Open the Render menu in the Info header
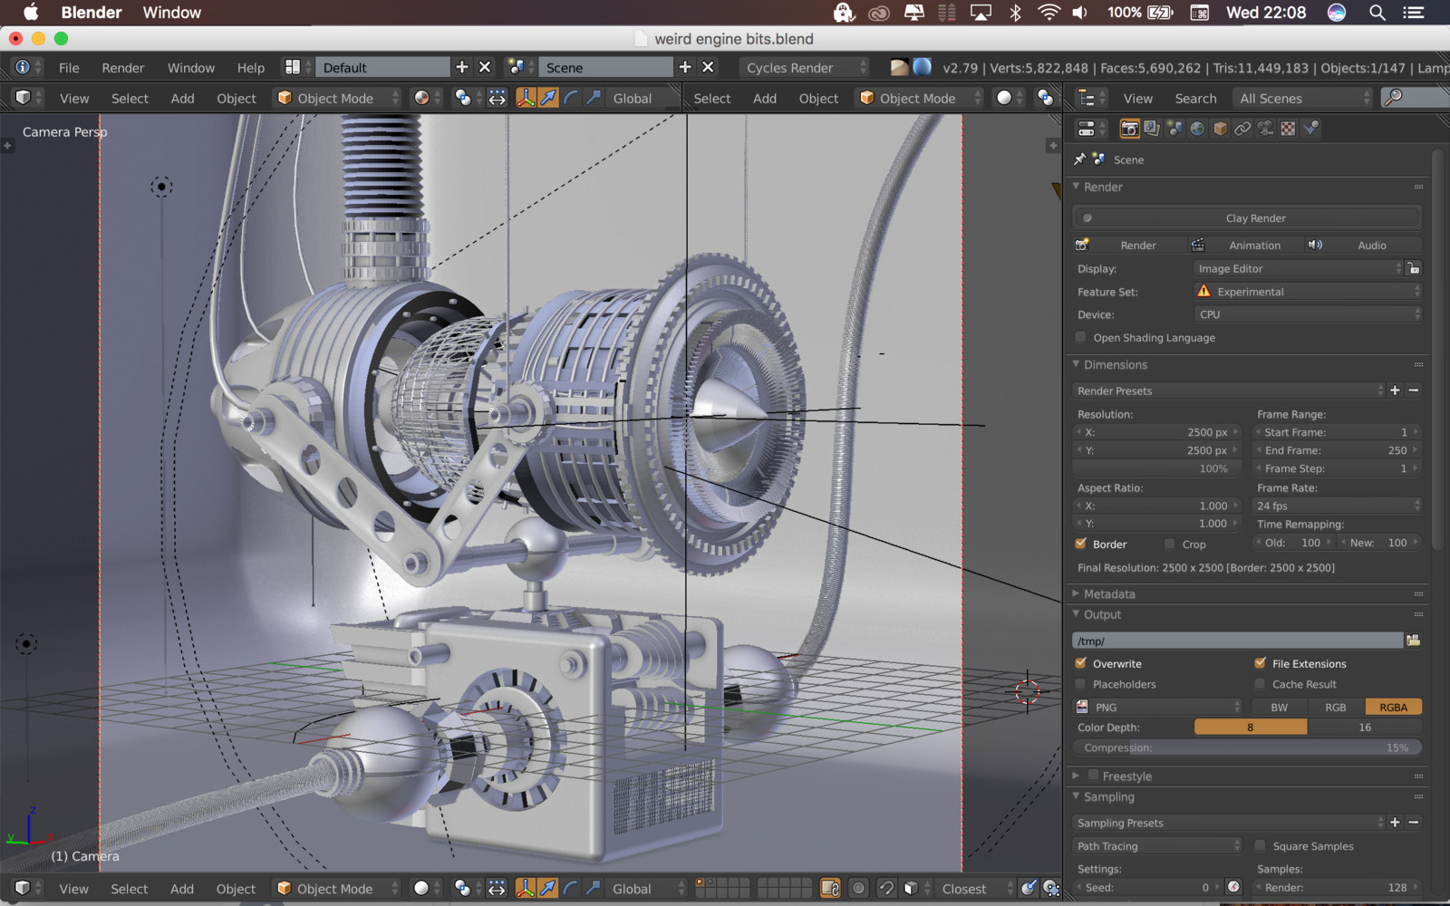The height and width of the screenshot is (906, 1450). point(123,68)
